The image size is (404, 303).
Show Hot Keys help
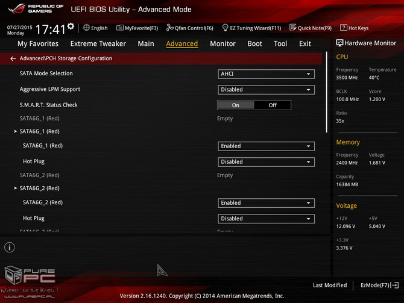(x=355, y=28)
